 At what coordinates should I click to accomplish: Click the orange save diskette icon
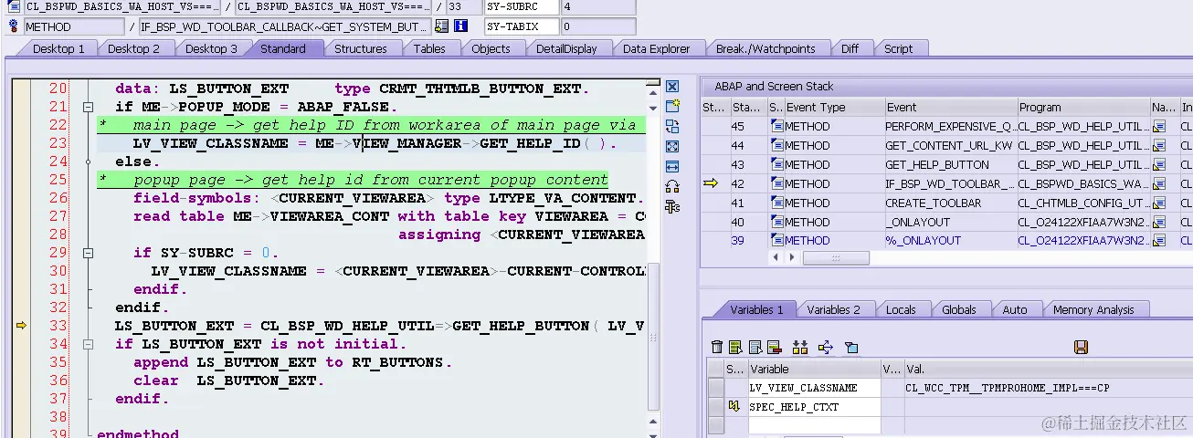click(1082, 347)
